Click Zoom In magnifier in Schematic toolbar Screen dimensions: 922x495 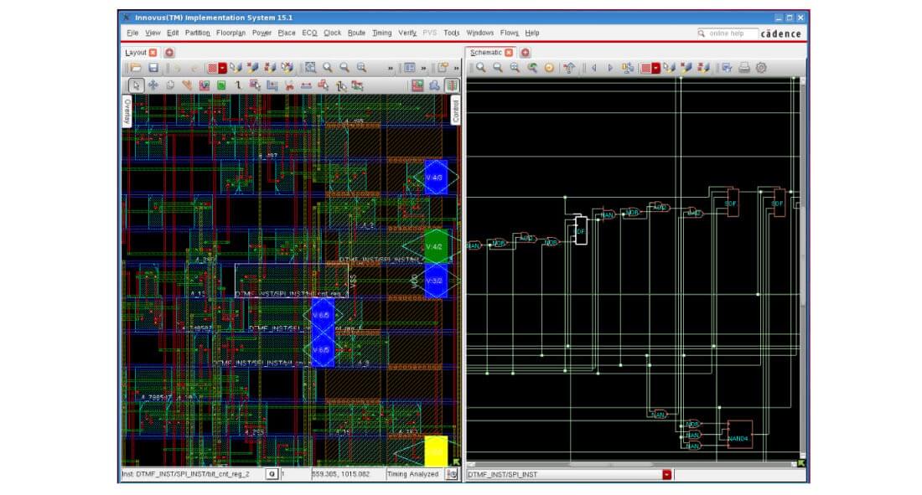coord(481,68)
